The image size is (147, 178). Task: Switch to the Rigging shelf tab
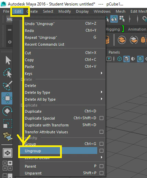click(113, 29)
